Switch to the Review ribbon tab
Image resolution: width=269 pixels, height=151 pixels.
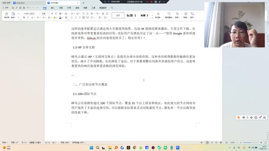tap(77, 8)
